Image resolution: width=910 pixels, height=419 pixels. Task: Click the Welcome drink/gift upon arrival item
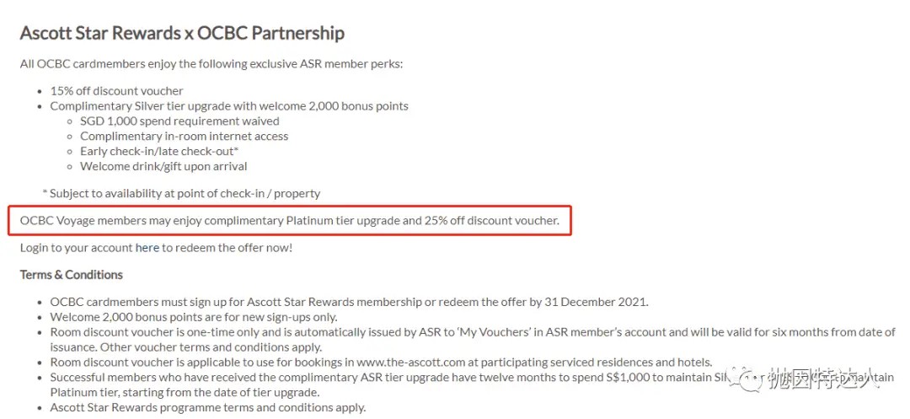(163, 167)
